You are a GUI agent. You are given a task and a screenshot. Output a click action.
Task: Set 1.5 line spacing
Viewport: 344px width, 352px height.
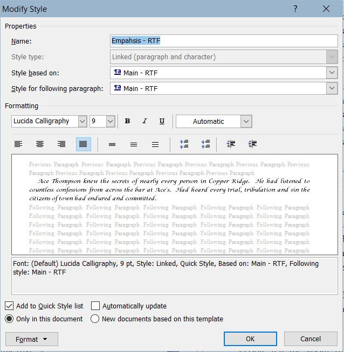click(134, 144)
